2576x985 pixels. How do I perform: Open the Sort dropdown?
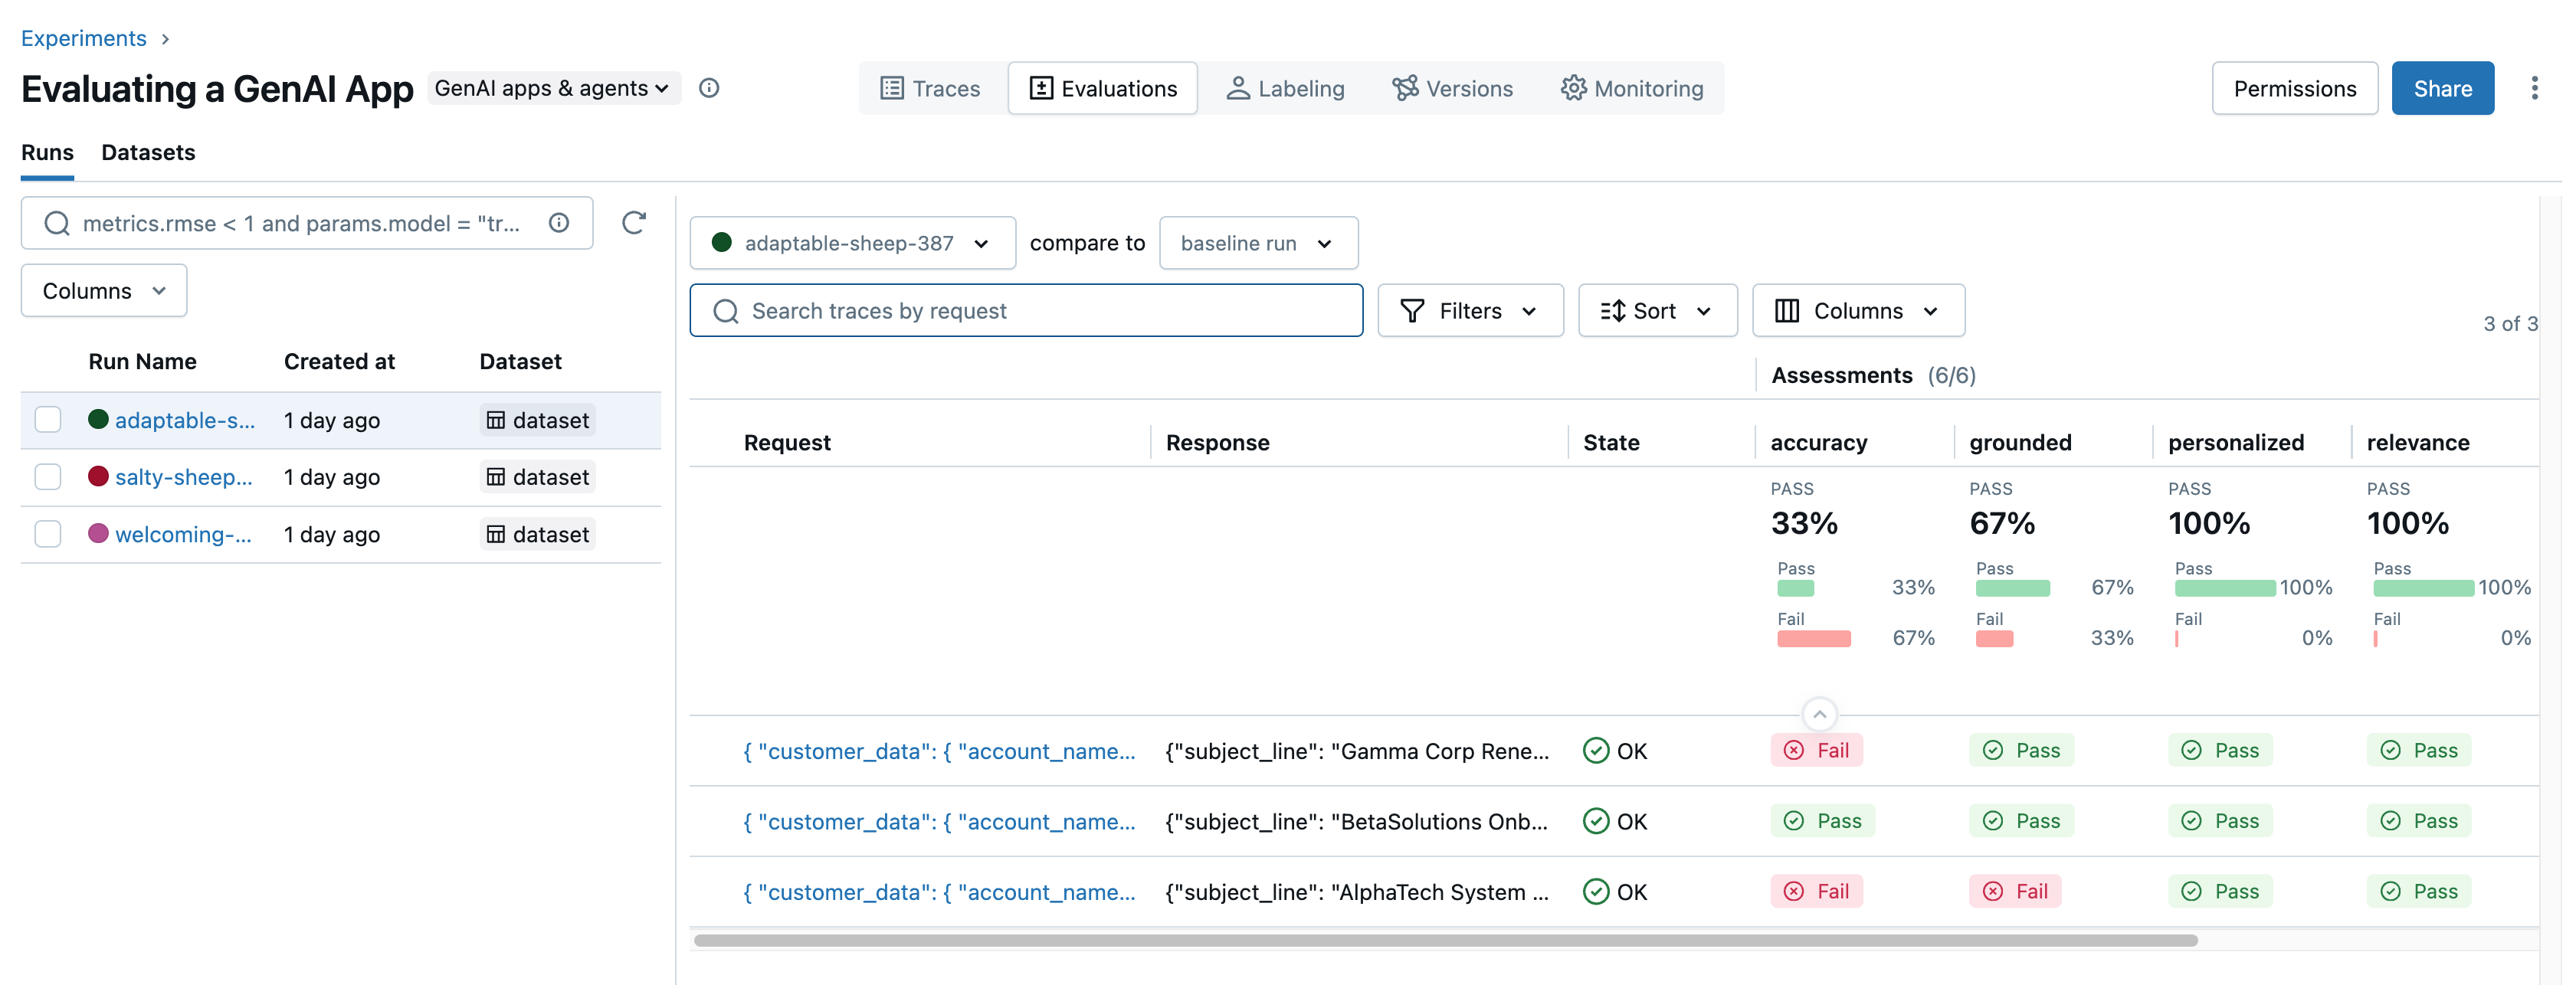[1656, 311]
